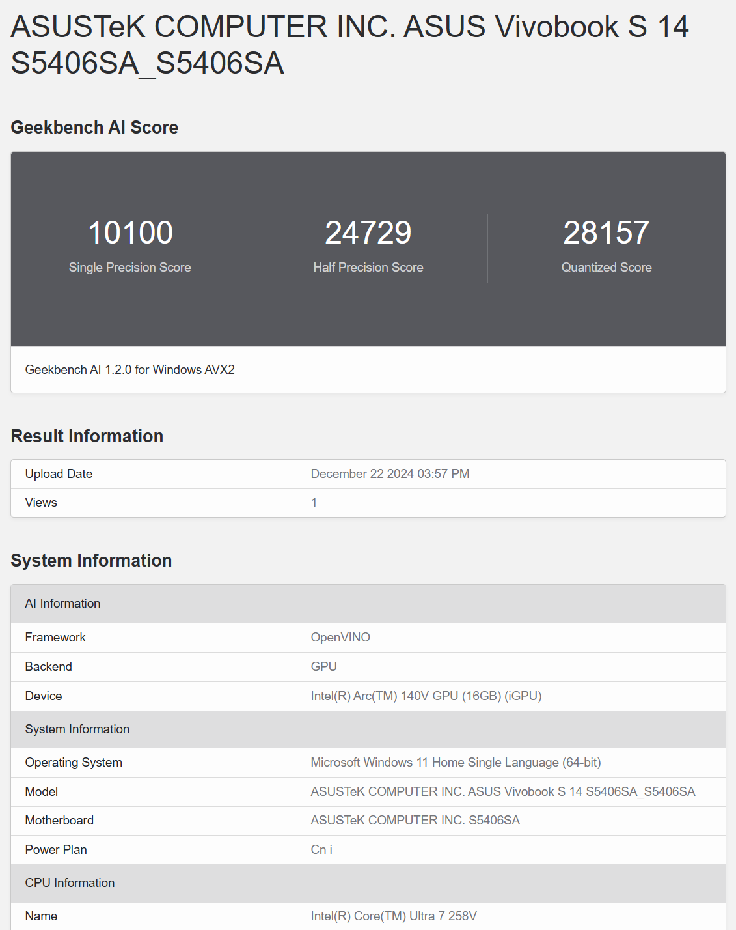Click the Framework row label
This screenshot has height=930, width=736.
[x=55, y=637]
